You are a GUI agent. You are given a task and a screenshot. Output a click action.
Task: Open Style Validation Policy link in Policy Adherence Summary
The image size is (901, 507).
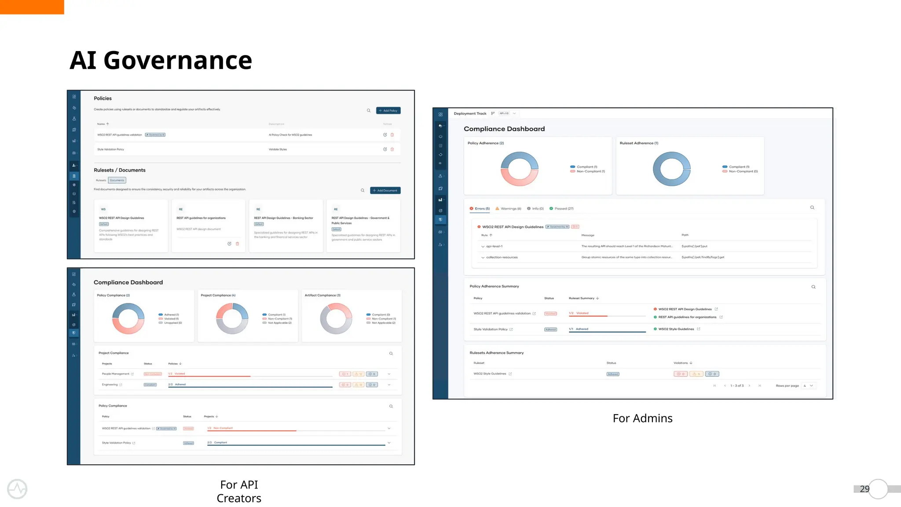pyautogui.click(x=511, y=329)
